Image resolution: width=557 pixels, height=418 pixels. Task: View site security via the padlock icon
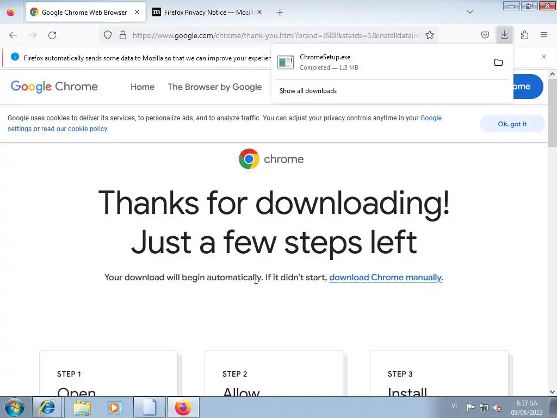pos(123,35)
